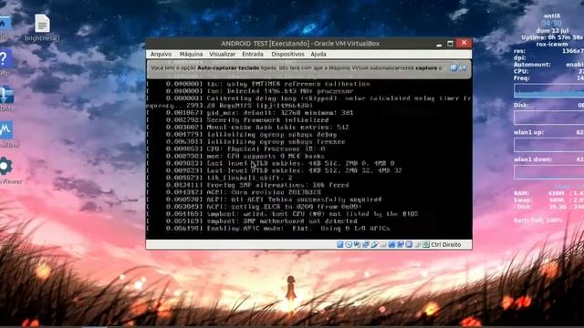
Task: Open the Ajuda menu
Action: tap(318, 54)
